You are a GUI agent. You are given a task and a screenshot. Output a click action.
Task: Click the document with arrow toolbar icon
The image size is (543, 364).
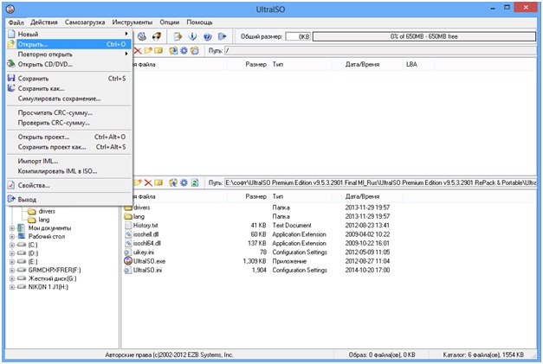178,36
